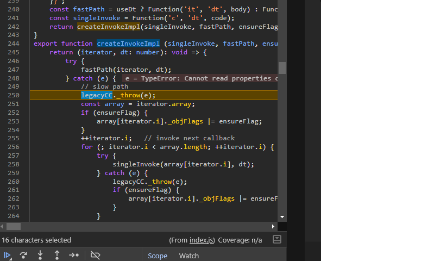Click singleInvoke call on line 258

pyautogui.click(x=183, y=164)
